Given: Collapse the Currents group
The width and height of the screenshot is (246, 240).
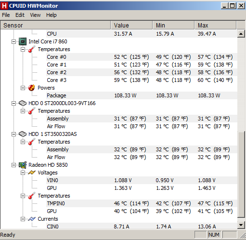Looking at the screenshot, I should 23,219.
